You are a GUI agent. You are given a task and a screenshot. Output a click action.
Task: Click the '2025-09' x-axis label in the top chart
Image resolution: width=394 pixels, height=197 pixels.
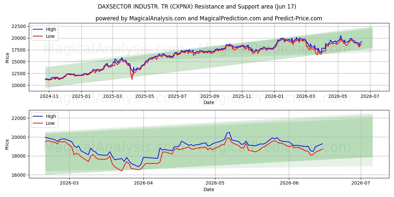210,97
